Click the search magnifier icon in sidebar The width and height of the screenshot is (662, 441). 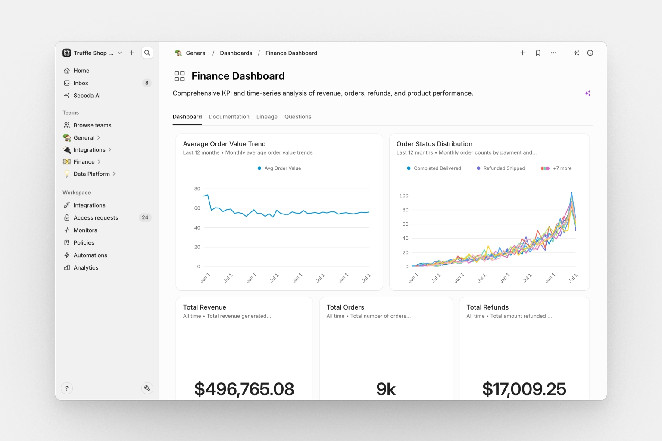click(x=147, y=53)
